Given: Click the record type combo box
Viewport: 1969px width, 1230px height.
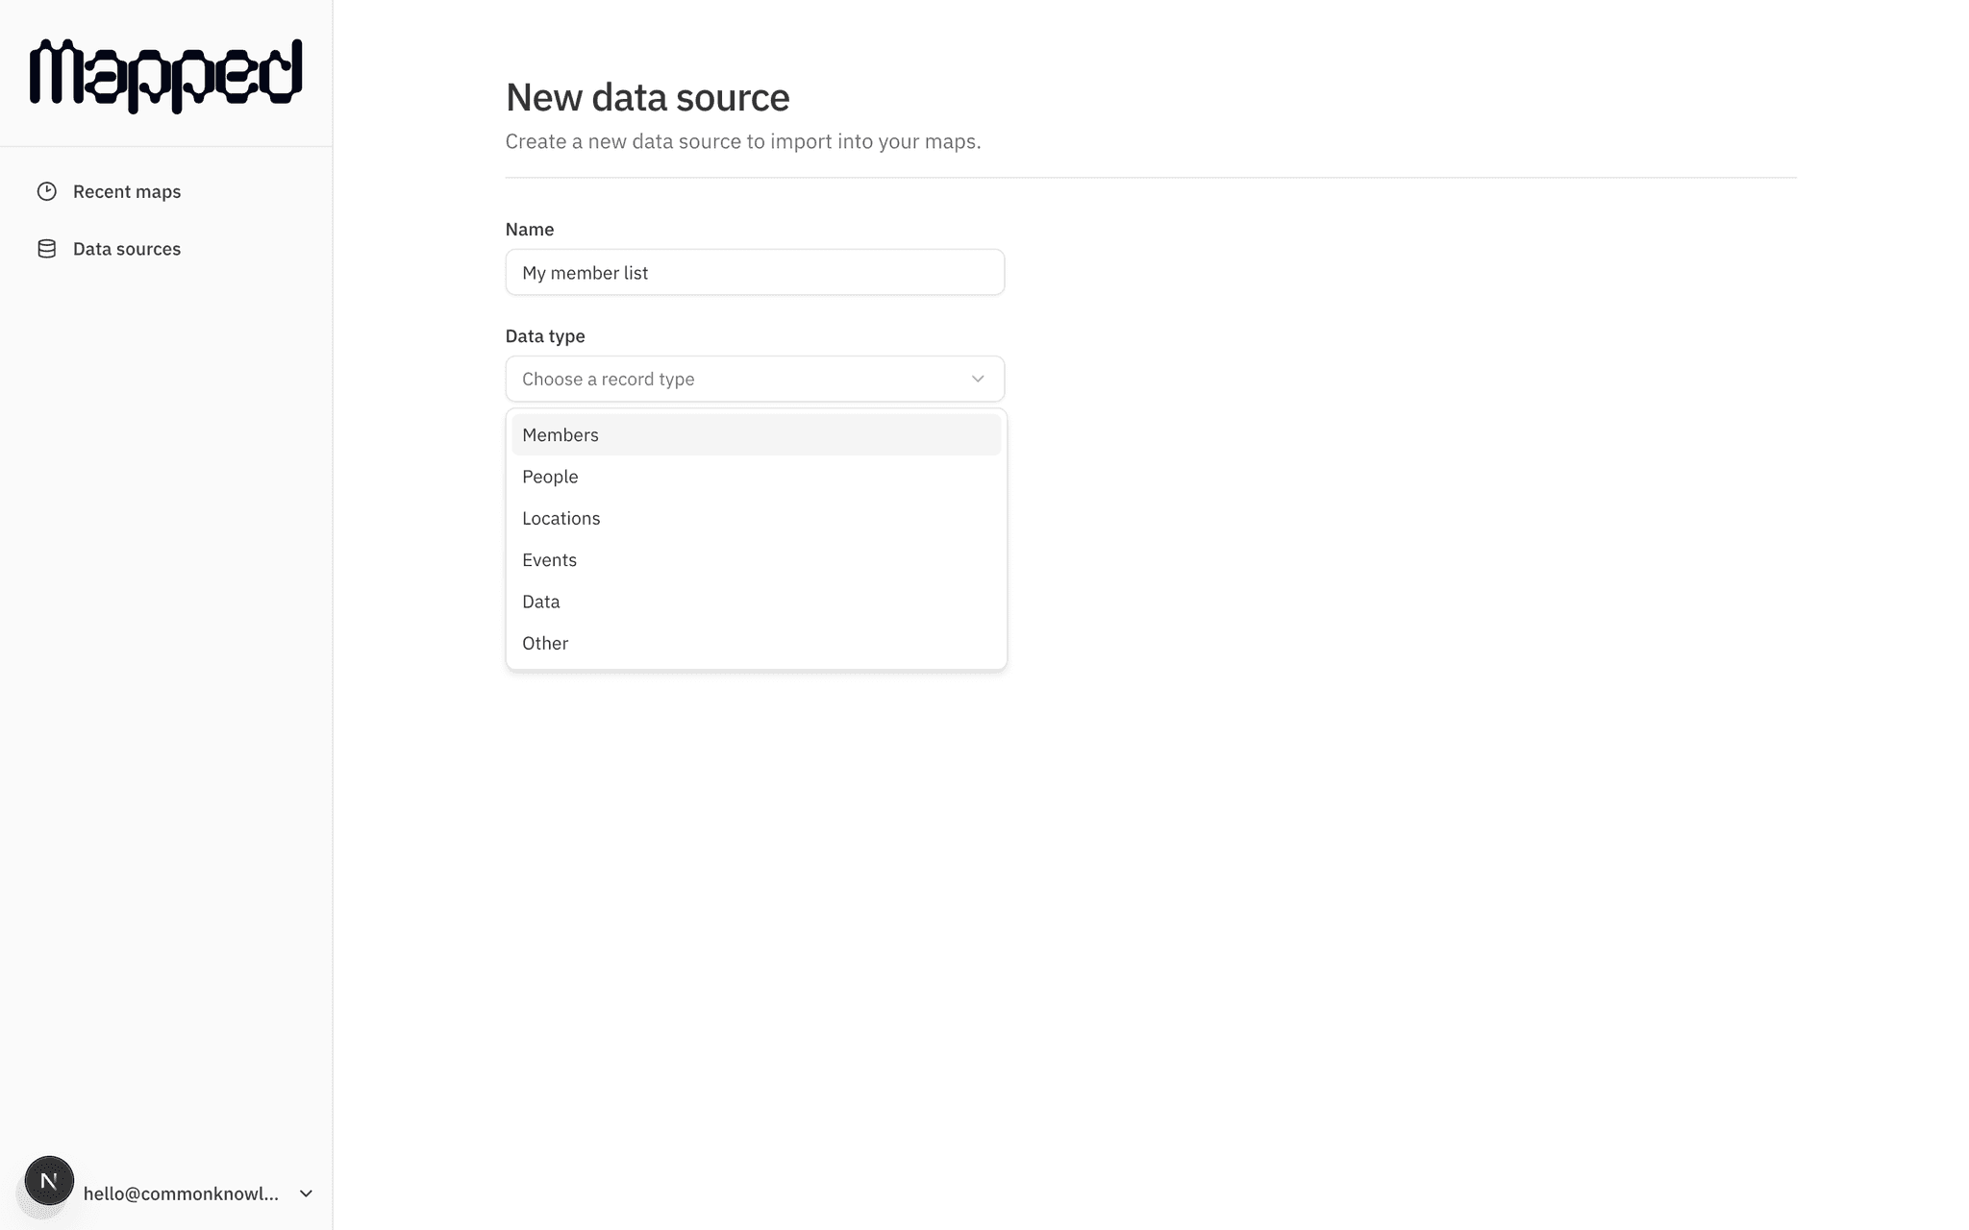Looking at the screenshot, I should (x=731, y=379).
